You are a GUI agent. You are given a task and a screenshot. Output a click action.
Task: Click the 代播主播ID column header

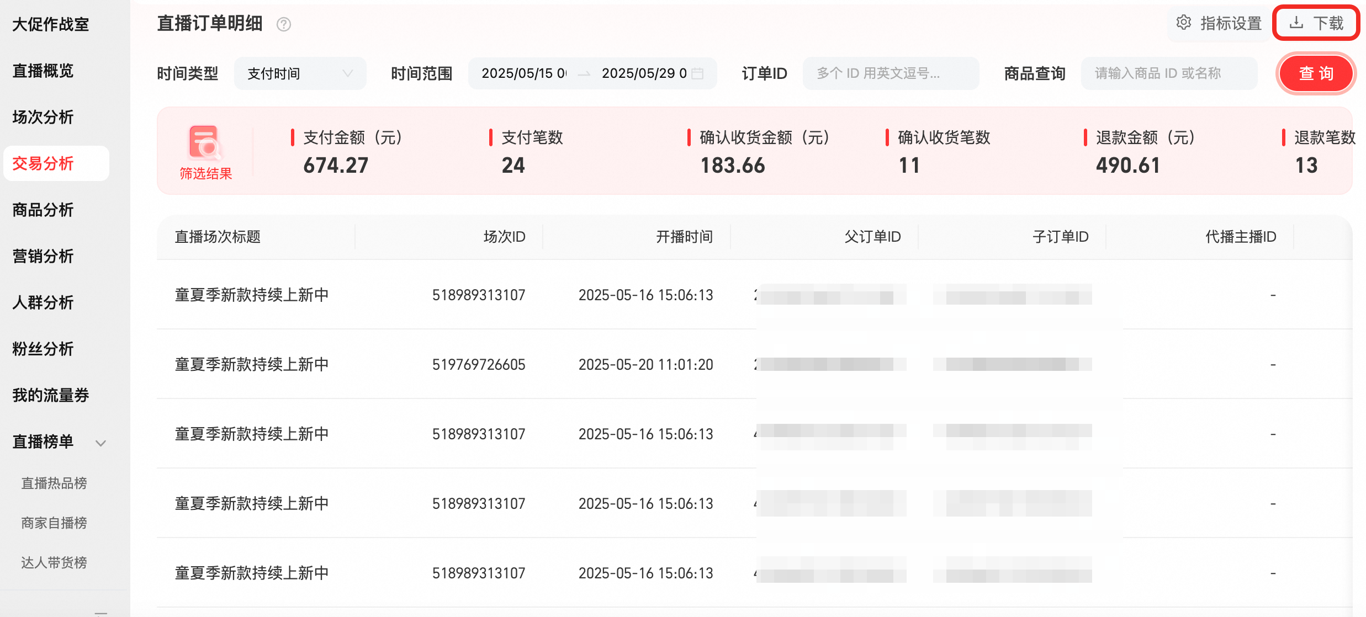click(1241, 237)
